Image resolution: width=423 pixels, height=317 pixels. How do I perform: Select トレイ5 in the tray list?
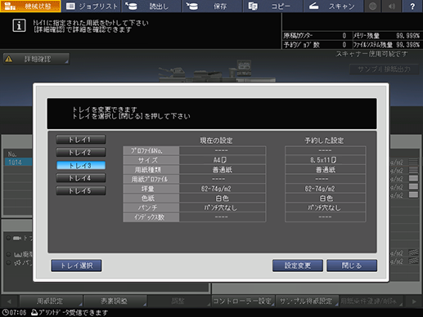(x=81, y=191)
